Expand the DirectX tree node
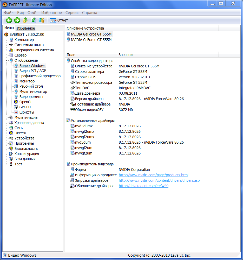Image resolution: width=243 pixels, height=260 pixels. click(7, 133)
